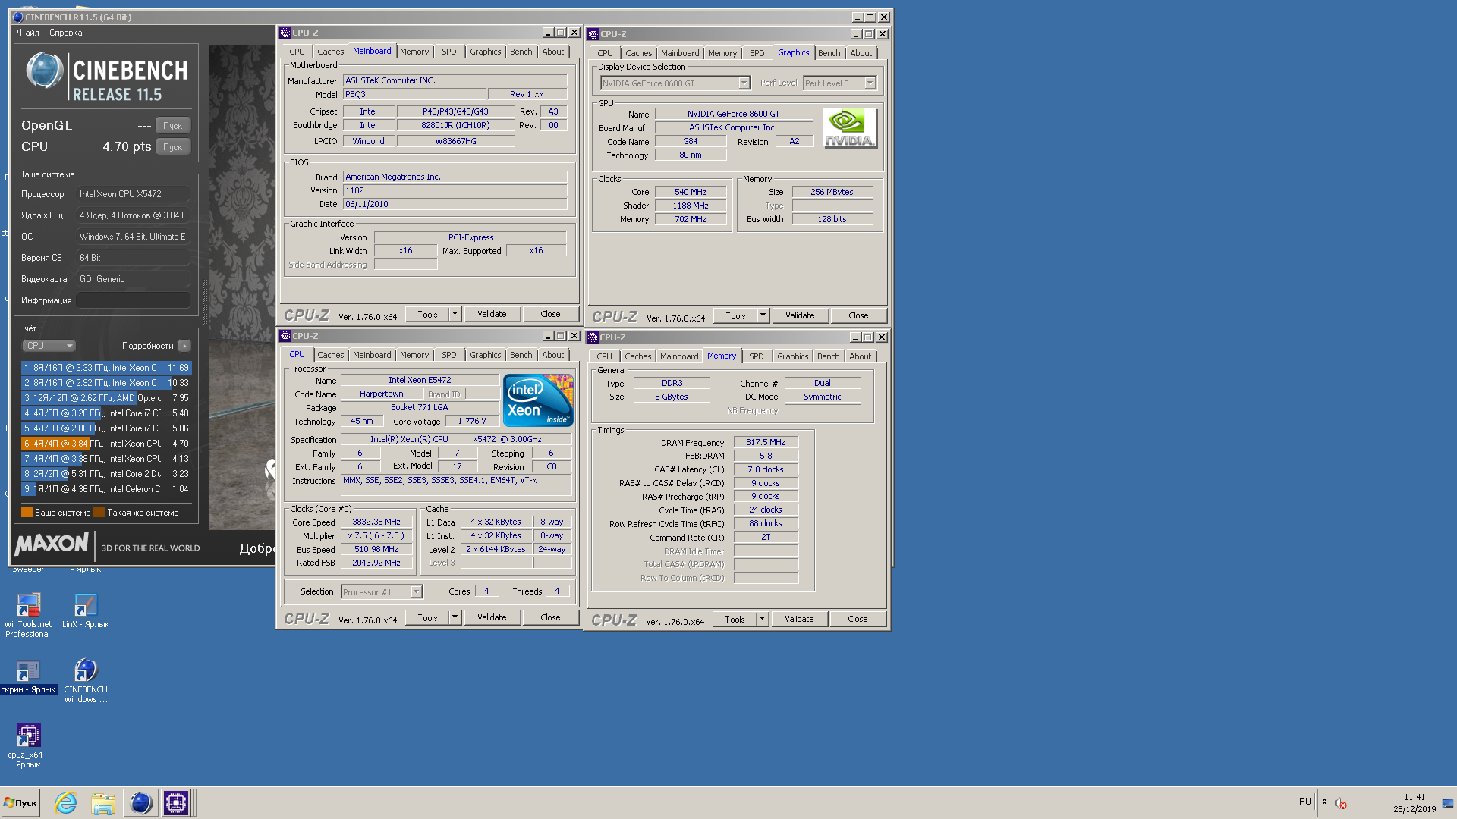Screen dimensions: 1457x819
Task: Click Tools button in Memory window
Action: [x=735, y=619]
